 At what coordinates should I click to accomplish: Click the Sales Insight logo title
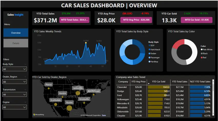click(15, 15)
